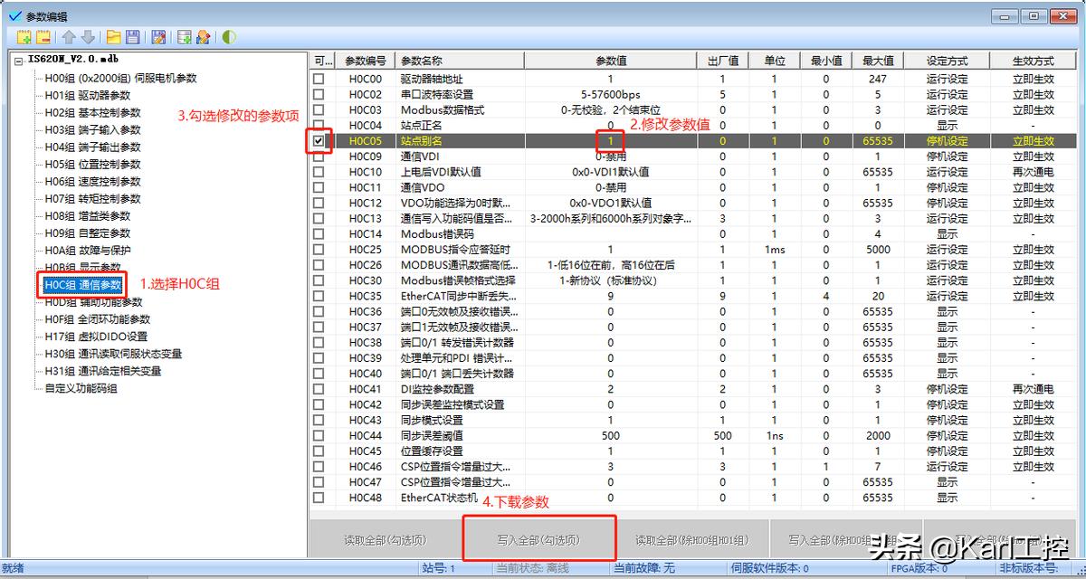Untick the checked H0C05 row checkbox
The width and height of the screenshot is (1086, 579).
click(x=319, y=141)
